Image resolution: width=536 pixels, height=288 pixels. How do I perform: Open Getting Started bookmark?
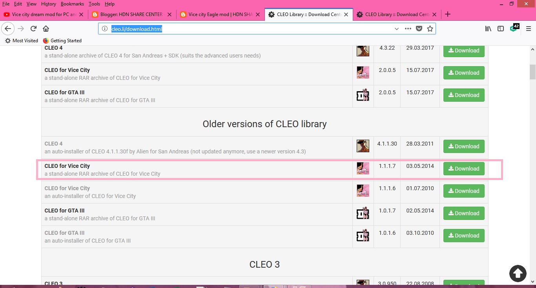coord(62,40)
